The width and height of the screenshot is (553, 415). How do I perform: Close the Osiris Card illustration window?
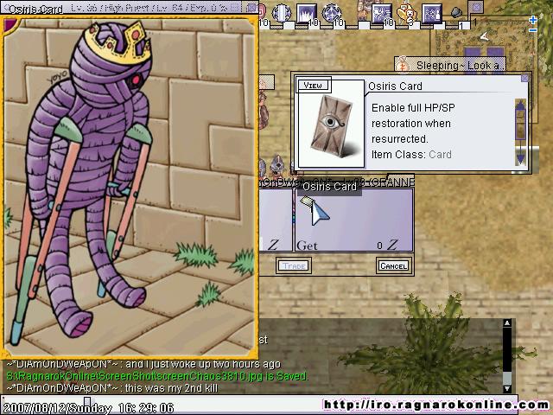pos(251,7)
